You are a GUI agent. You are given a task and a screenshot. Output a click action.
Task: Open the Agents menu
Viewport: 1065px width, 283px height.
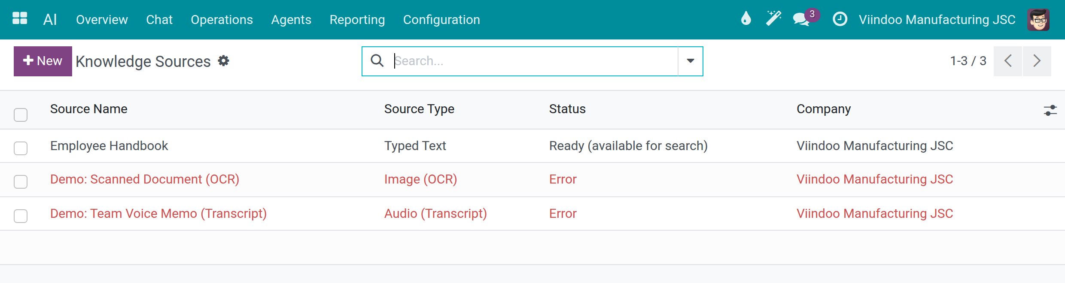coord(291,20)
